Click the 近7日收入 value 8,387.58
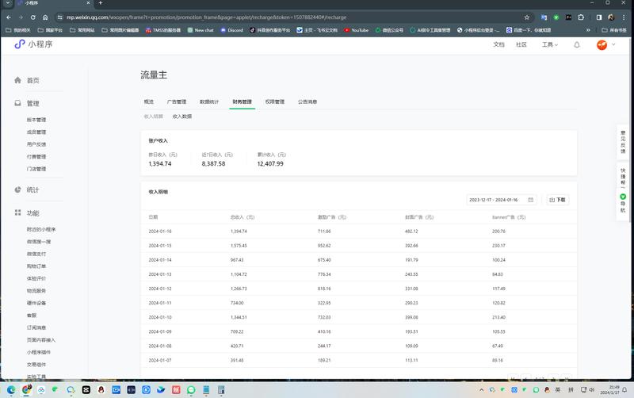This screenshot has height=398, width=634. pos(213,164)
